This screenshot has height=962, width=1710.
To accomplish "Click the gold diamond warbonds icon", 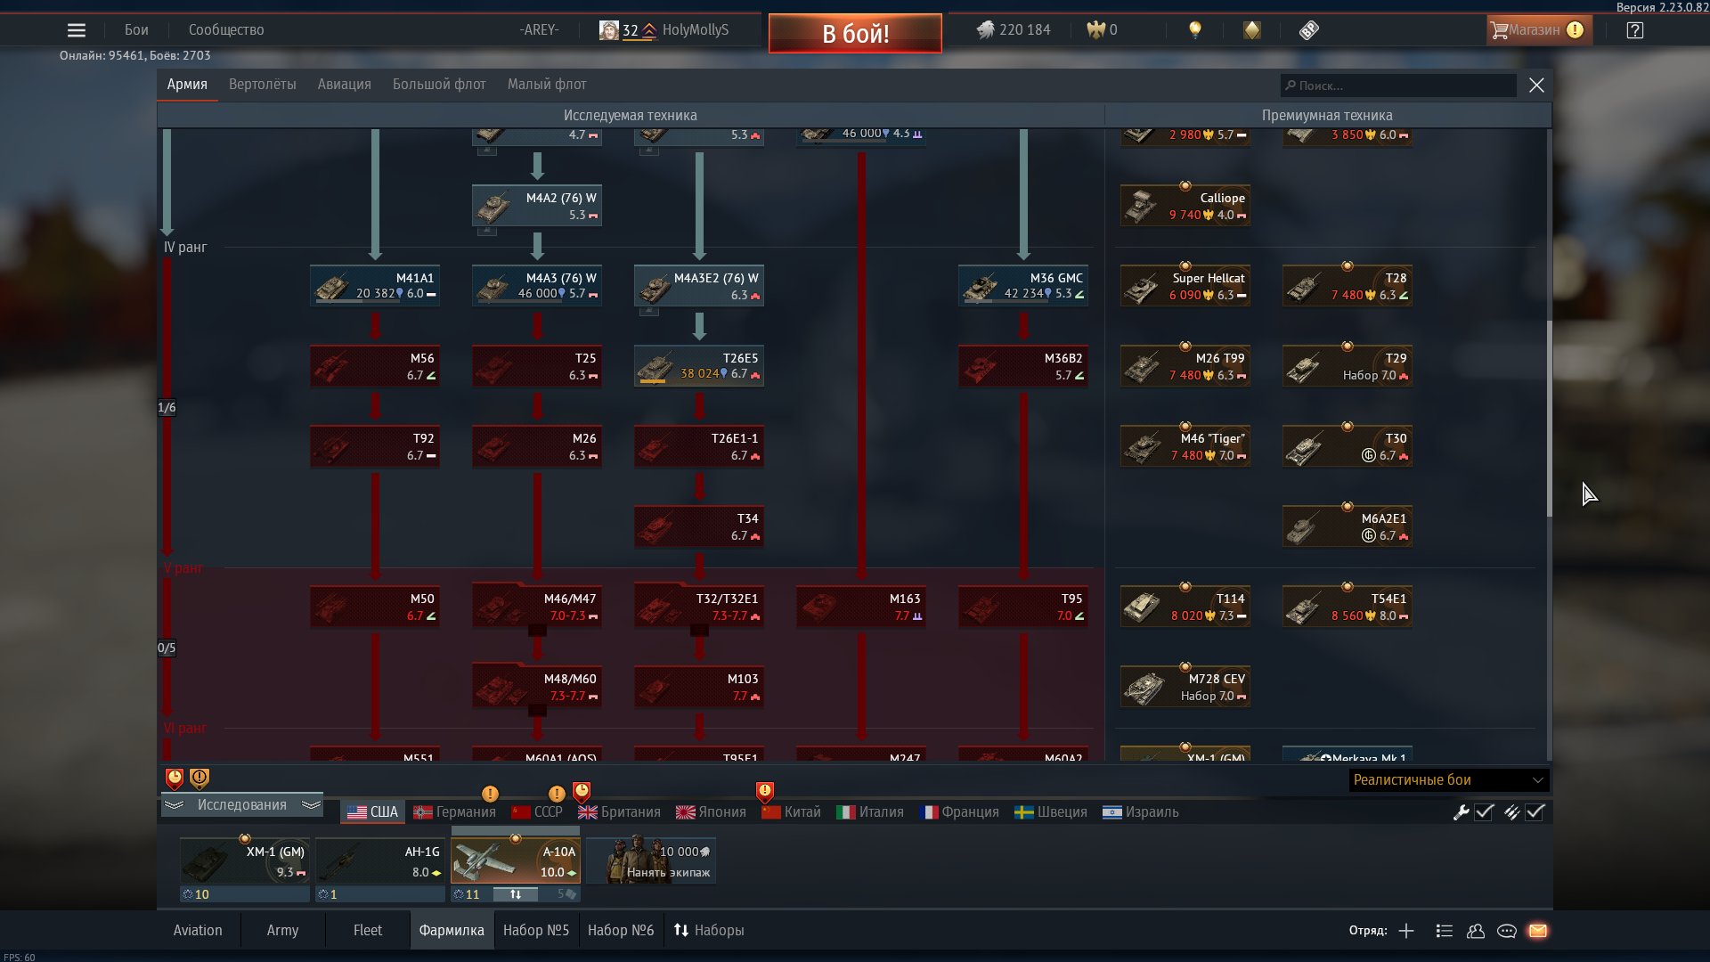I will (x=1252, y=30).
